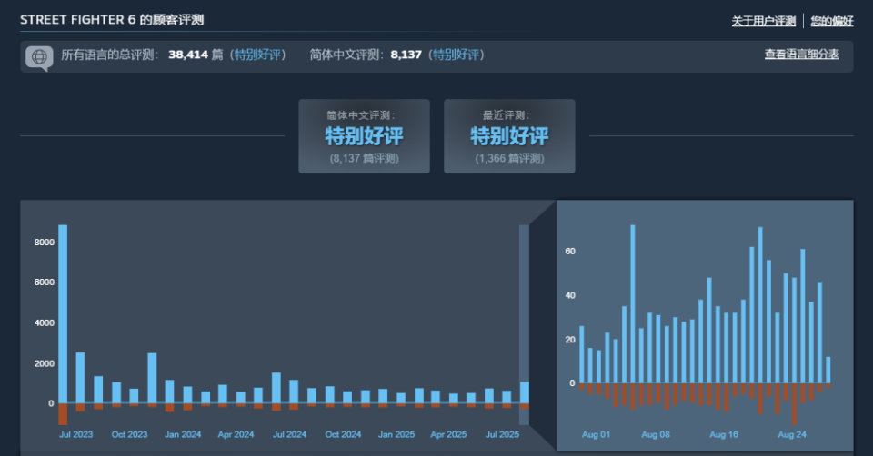View 查看语言细分表 language breakdown

[x=801, y=55]
